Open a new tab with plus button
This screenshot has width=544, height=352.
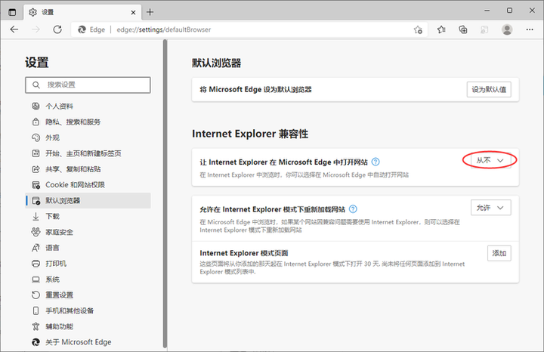click(150, 12)
